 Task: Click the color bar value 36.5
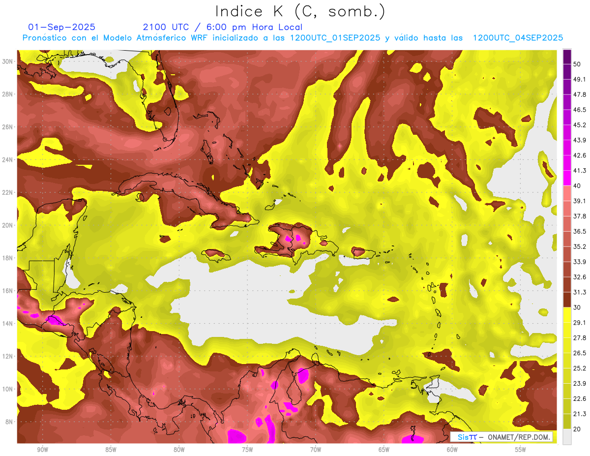point(580,231)
